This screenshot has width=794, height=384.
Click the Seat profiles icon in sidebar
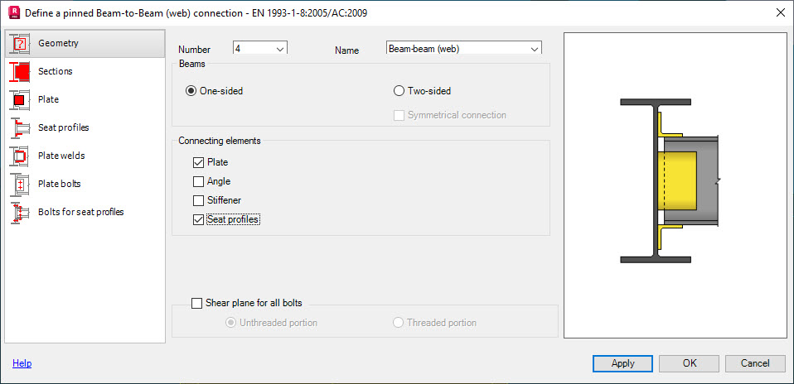tap(20, 128)
